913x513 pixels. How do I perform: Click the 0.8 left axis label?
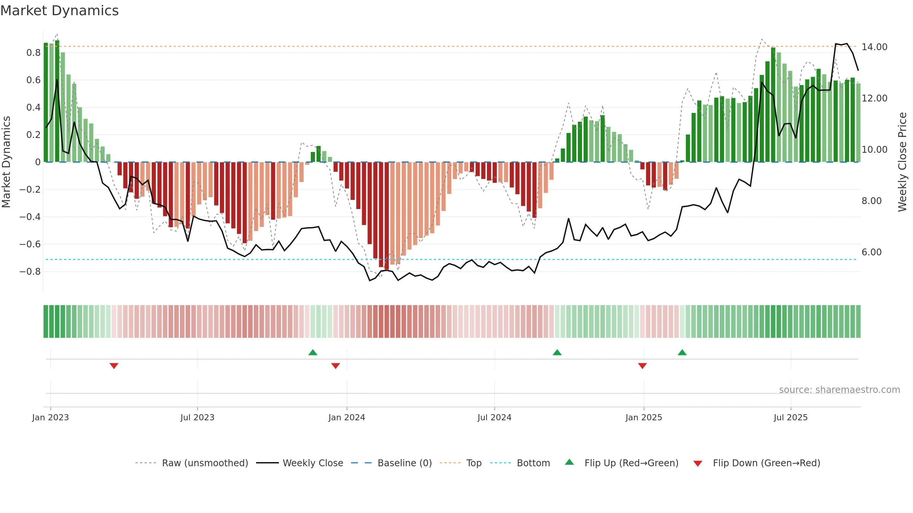pos(33,52)
